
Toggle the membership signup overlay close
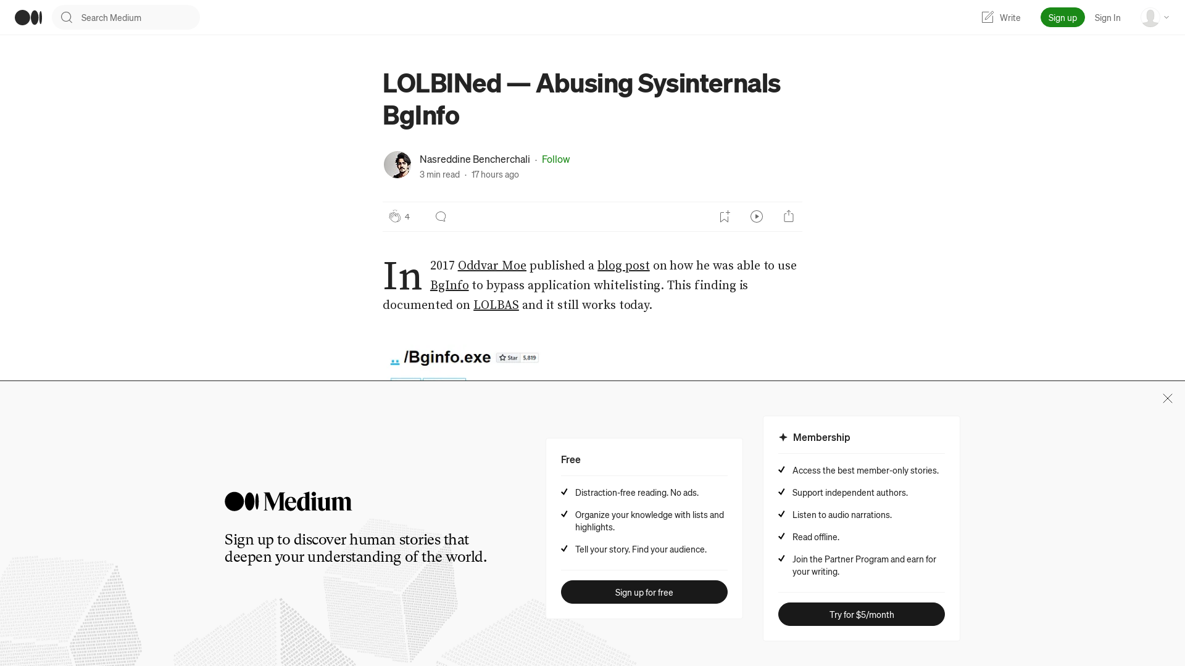[1168, 398]
